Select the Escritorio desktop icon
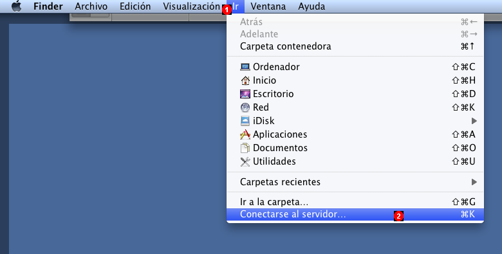The height and width of the screenshot is (254, 502). 245,94
